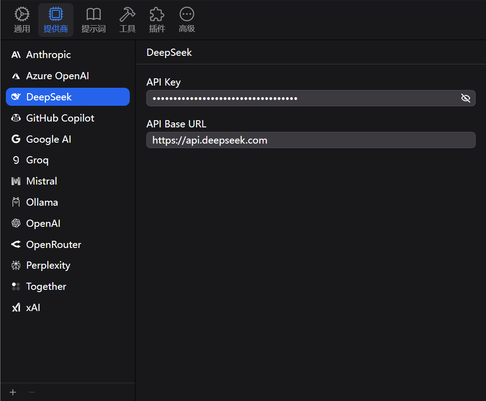Click into the API Base URL field
486x401 pixels.
[311, 140]
